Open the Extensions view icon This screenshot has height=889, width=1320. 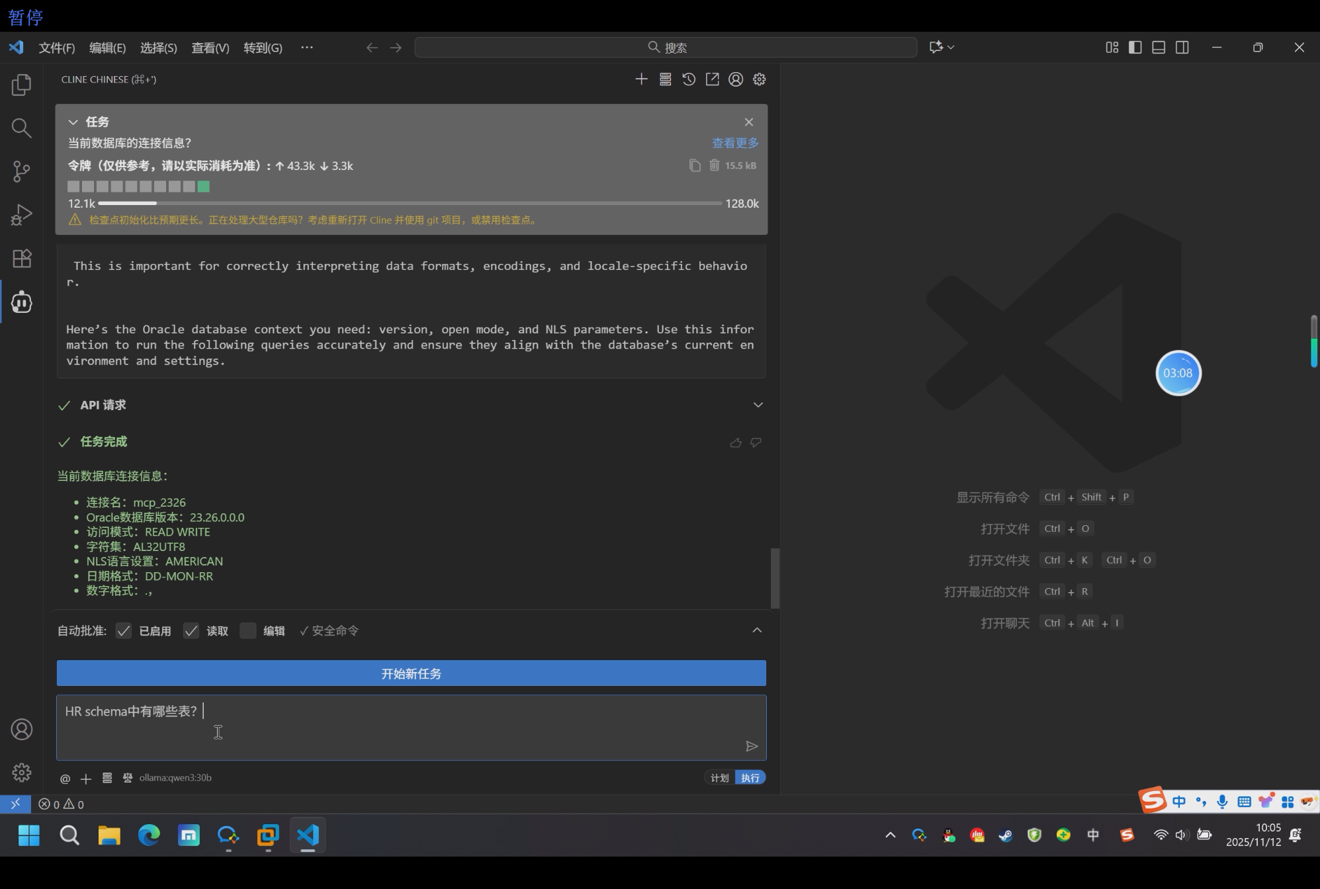21,259
